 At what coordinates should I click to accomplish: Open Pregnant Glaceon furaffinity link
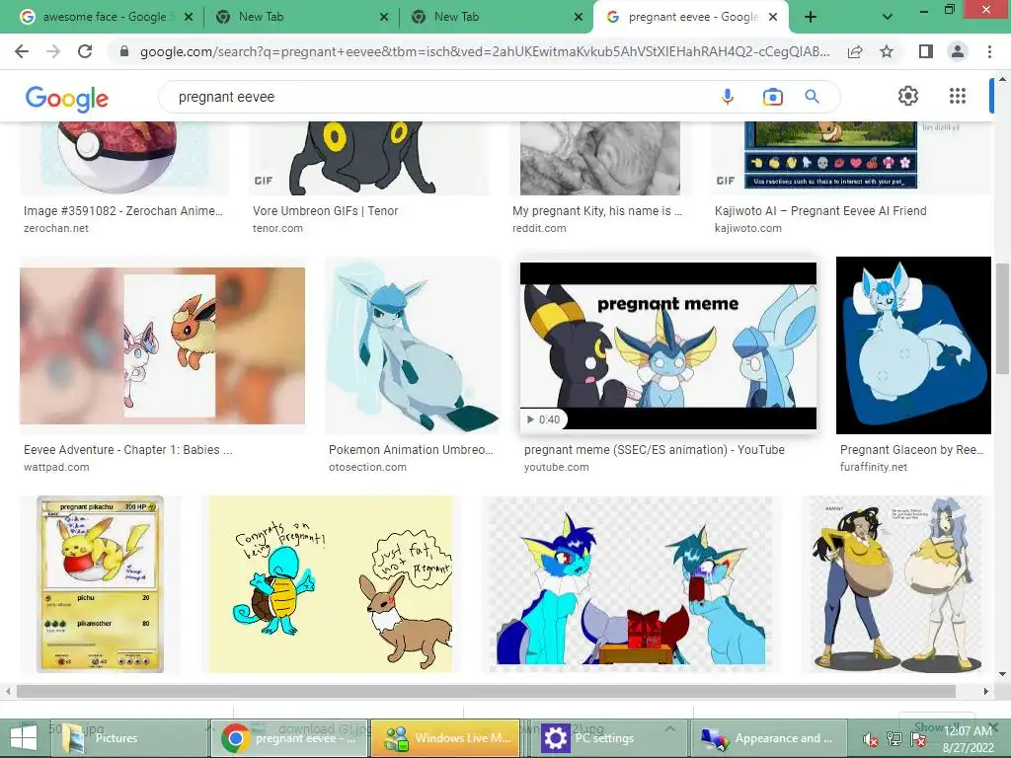tap(911, 450)
